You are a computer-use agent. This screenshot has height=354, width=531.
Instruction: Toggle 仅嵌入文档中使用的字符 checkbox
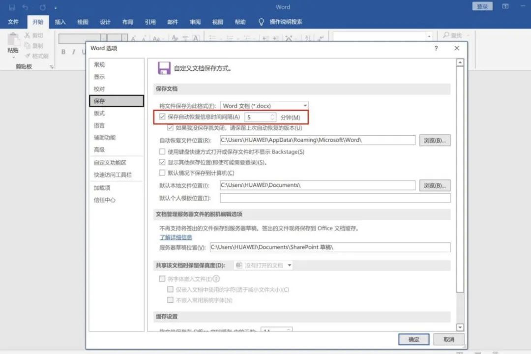point(170,289)
